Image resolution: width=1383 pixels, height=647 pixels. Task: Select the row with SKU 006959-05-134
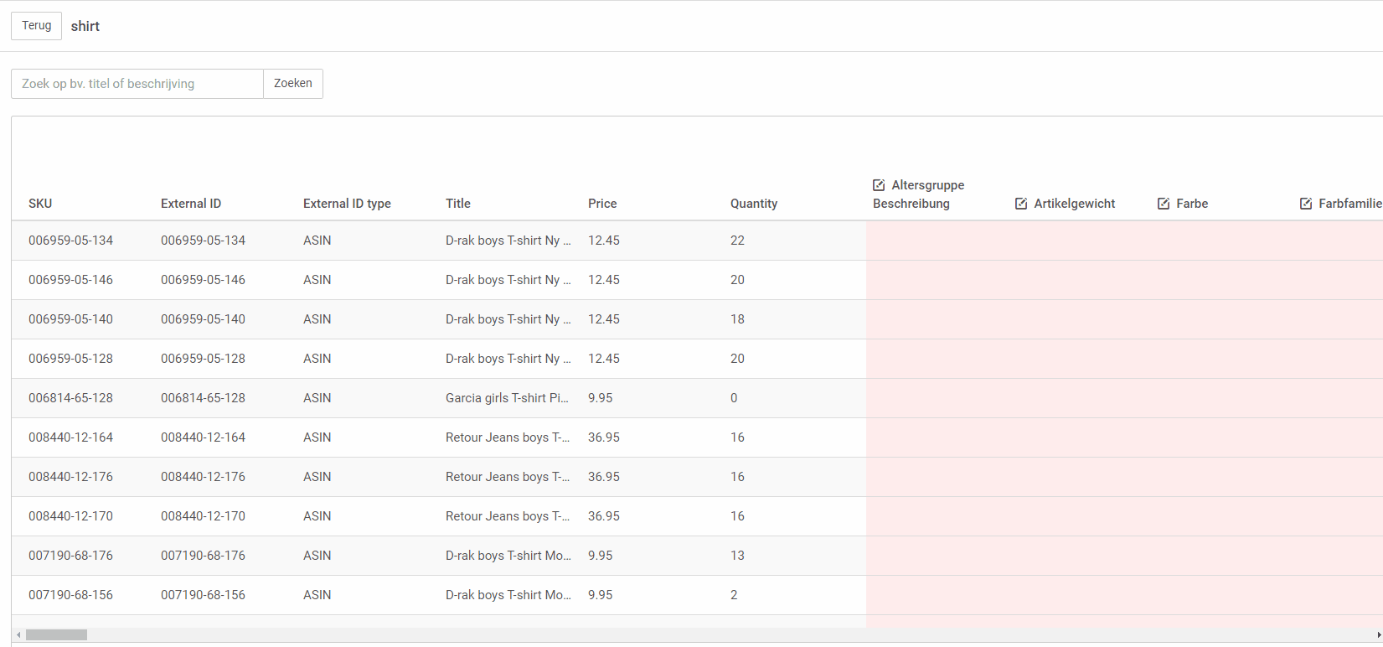70,241
